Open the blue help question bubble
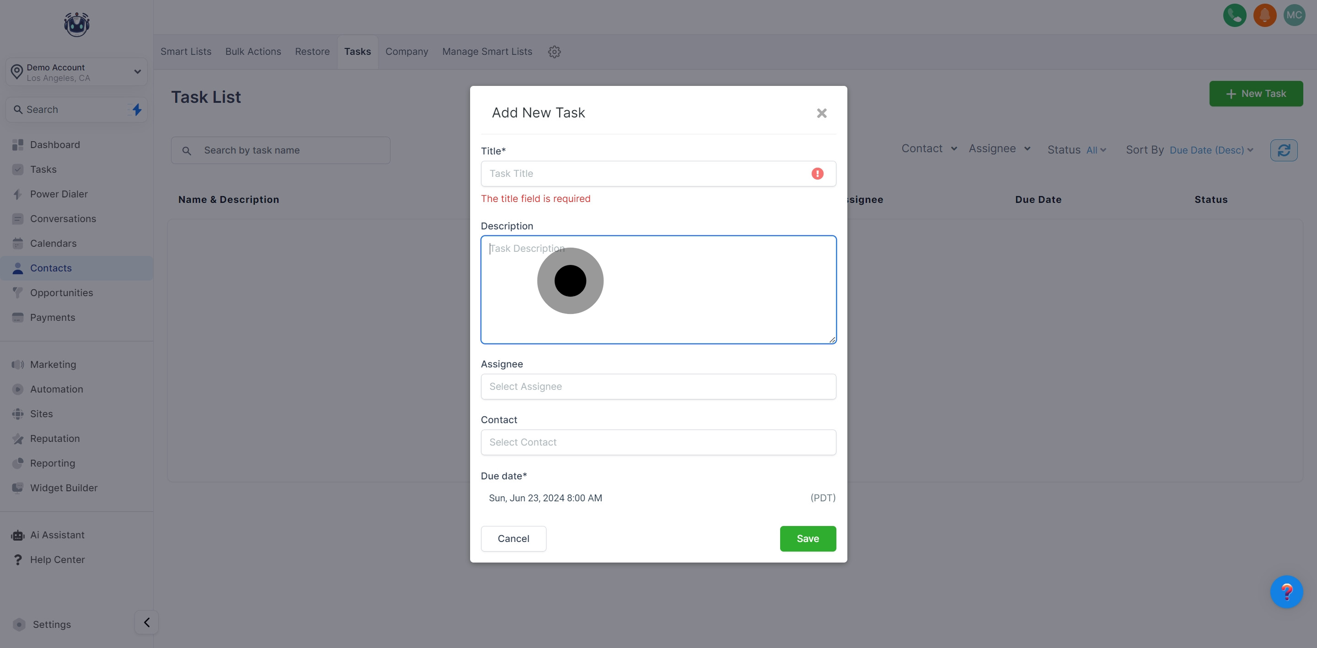Image resolution: width=1317 pixels, height=648 pixels. click(1286, 591)
